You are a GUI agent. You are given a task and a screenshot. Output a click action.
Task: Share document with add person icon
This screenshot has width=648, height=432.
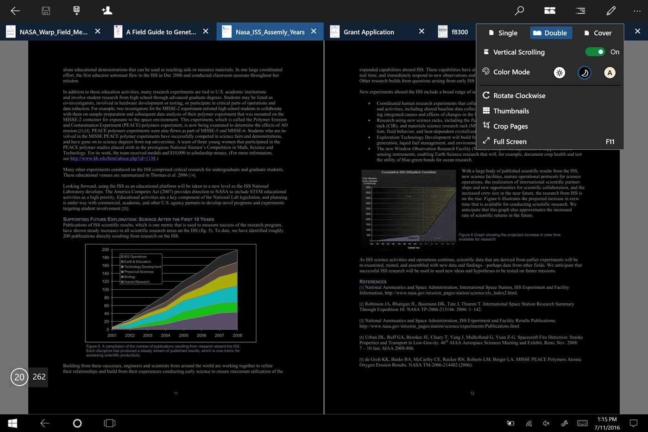(x=107, y=10)
